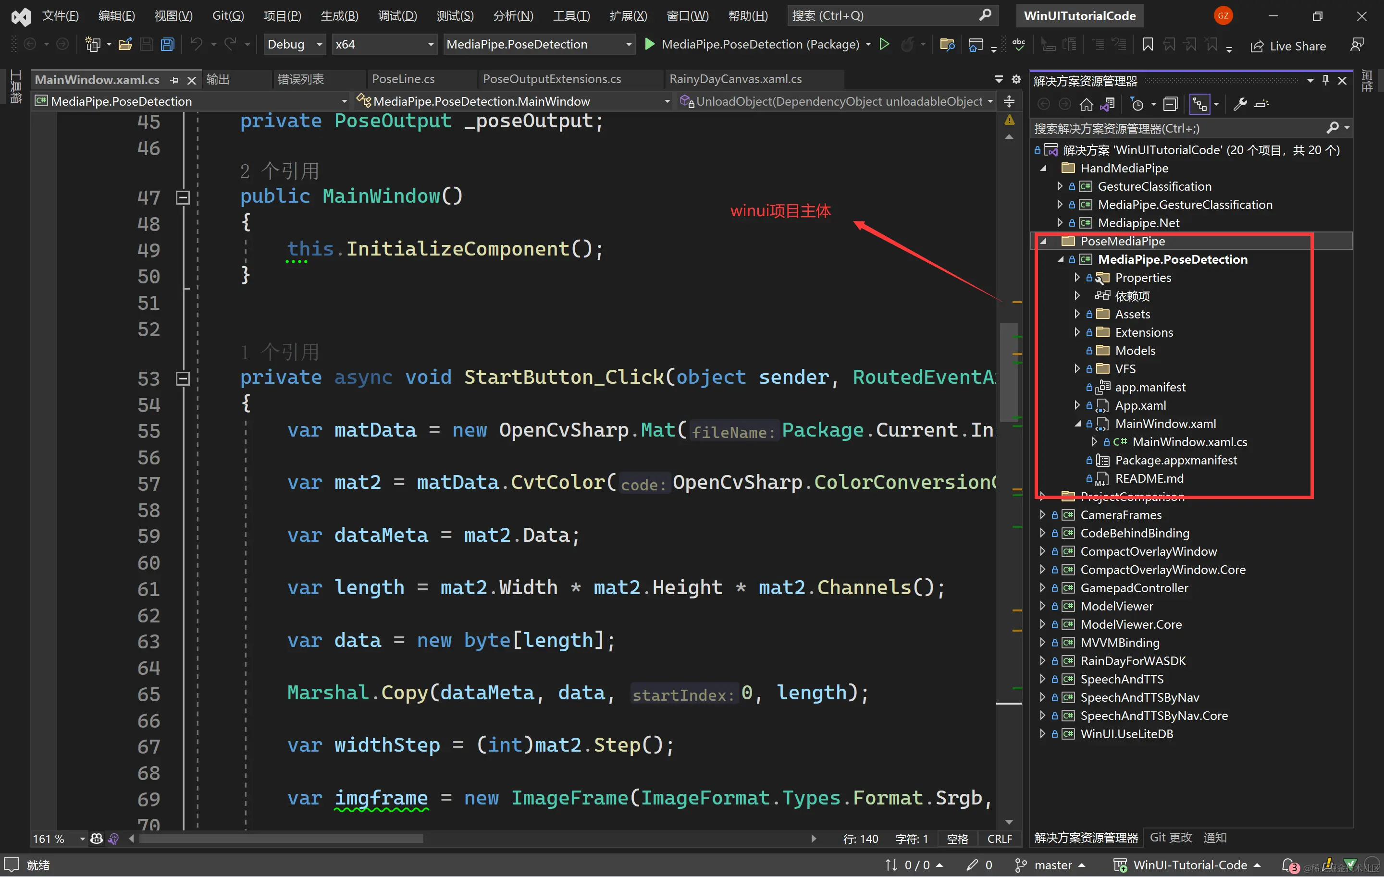Click the Save All toolbar icon
Screen dimensions: 1384x877
point(167,44)
